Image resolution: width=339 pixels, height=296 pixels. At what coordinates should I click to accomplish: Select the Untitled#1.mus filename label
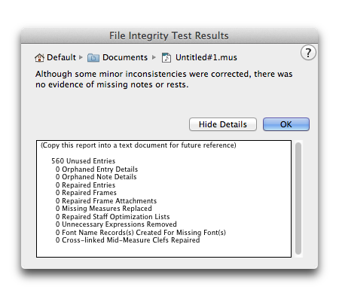tap(206, 57)
